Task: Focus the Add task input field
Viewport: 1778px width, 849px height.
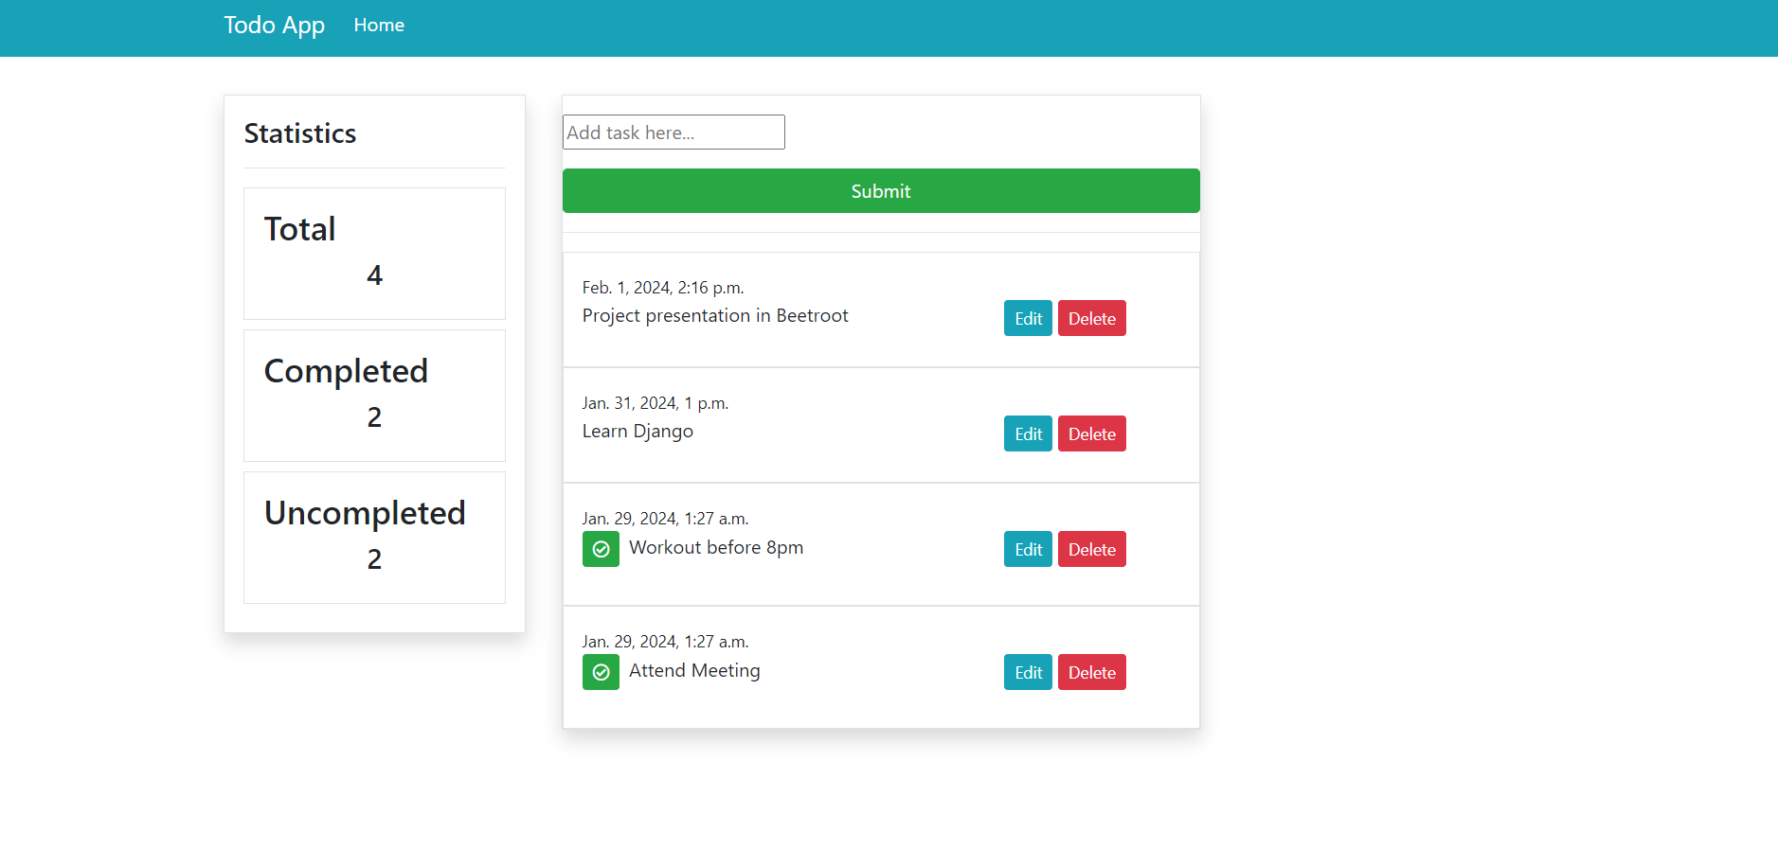Action: click(673, 133)
